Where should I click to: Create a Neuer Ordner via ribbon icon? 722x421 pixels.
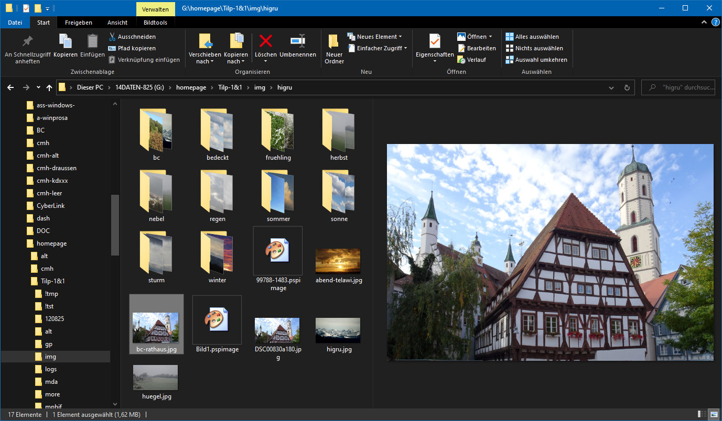pyautogui.click(x=334, y=42)
